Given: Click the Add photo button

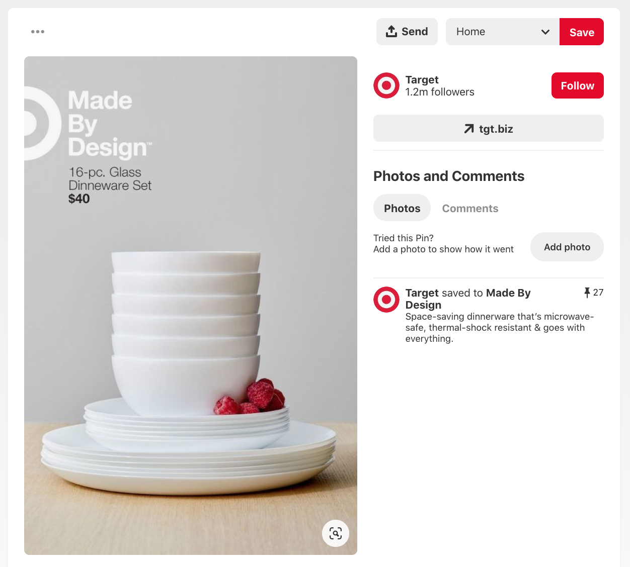Looking at the screenshot, I should pyautogui.click(x=567, y=247).
